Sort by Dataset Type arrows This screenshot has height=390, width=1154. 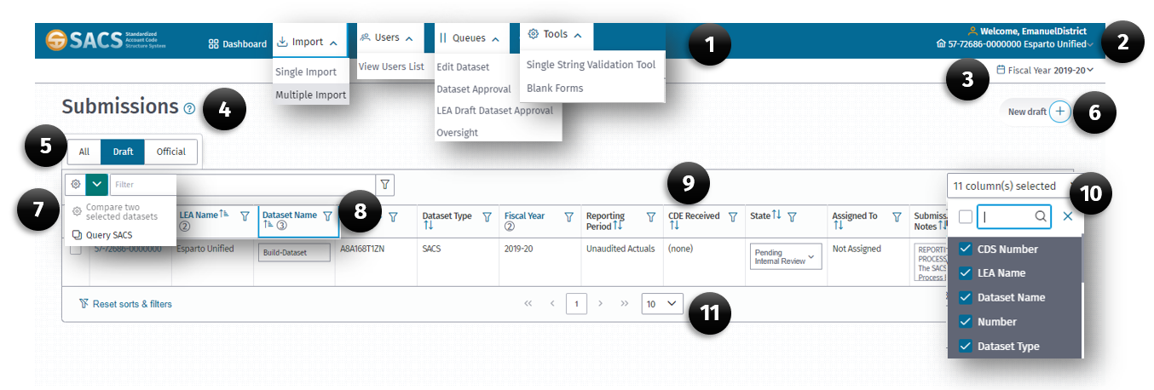(429, 227)
